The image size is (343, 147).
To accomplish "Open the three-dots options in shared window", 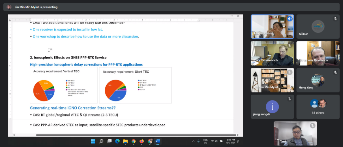I will (x=231, y=16).
